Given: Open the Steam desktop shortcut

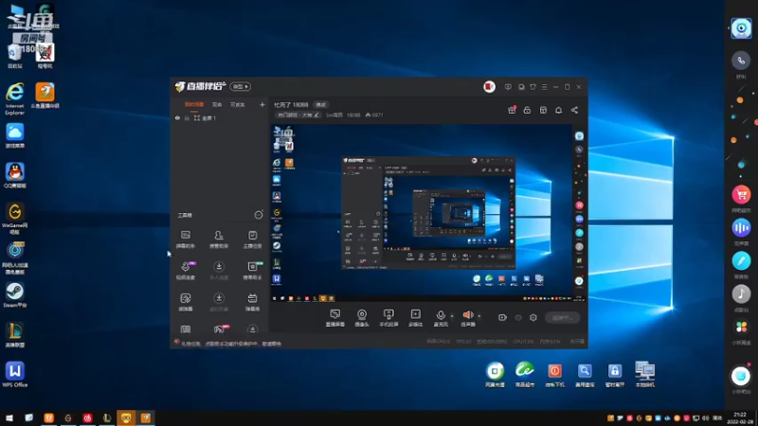Looking at the screenshot, I should pos(15,293).
